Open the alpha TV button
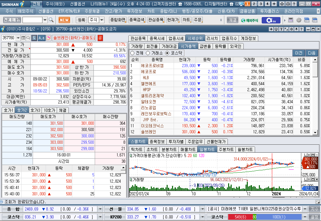Screen dimensions: 321x221 point(271,20)
